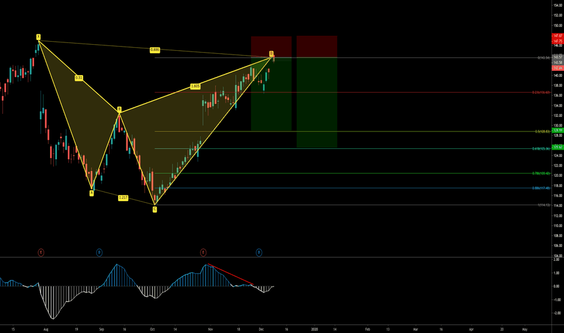Viewport: 564px width, 333px height.
Task: Select the 0.886 Fibonacci level label on the right
Action: [542, 188]
